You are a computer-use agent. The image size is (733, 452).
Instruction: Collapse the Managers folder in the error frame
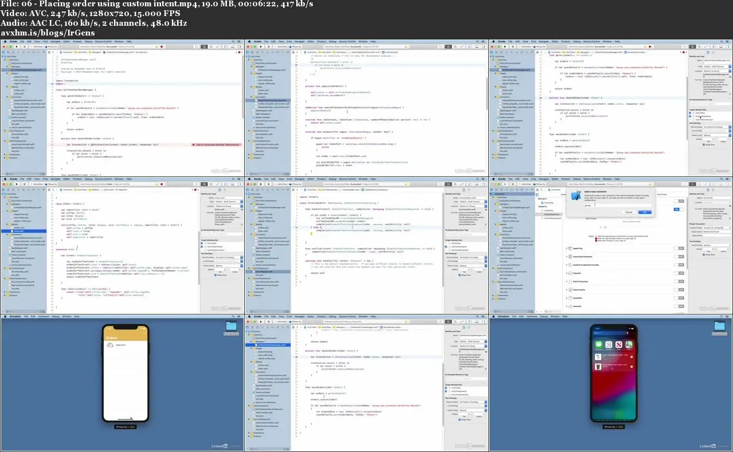tap(7, 66)
